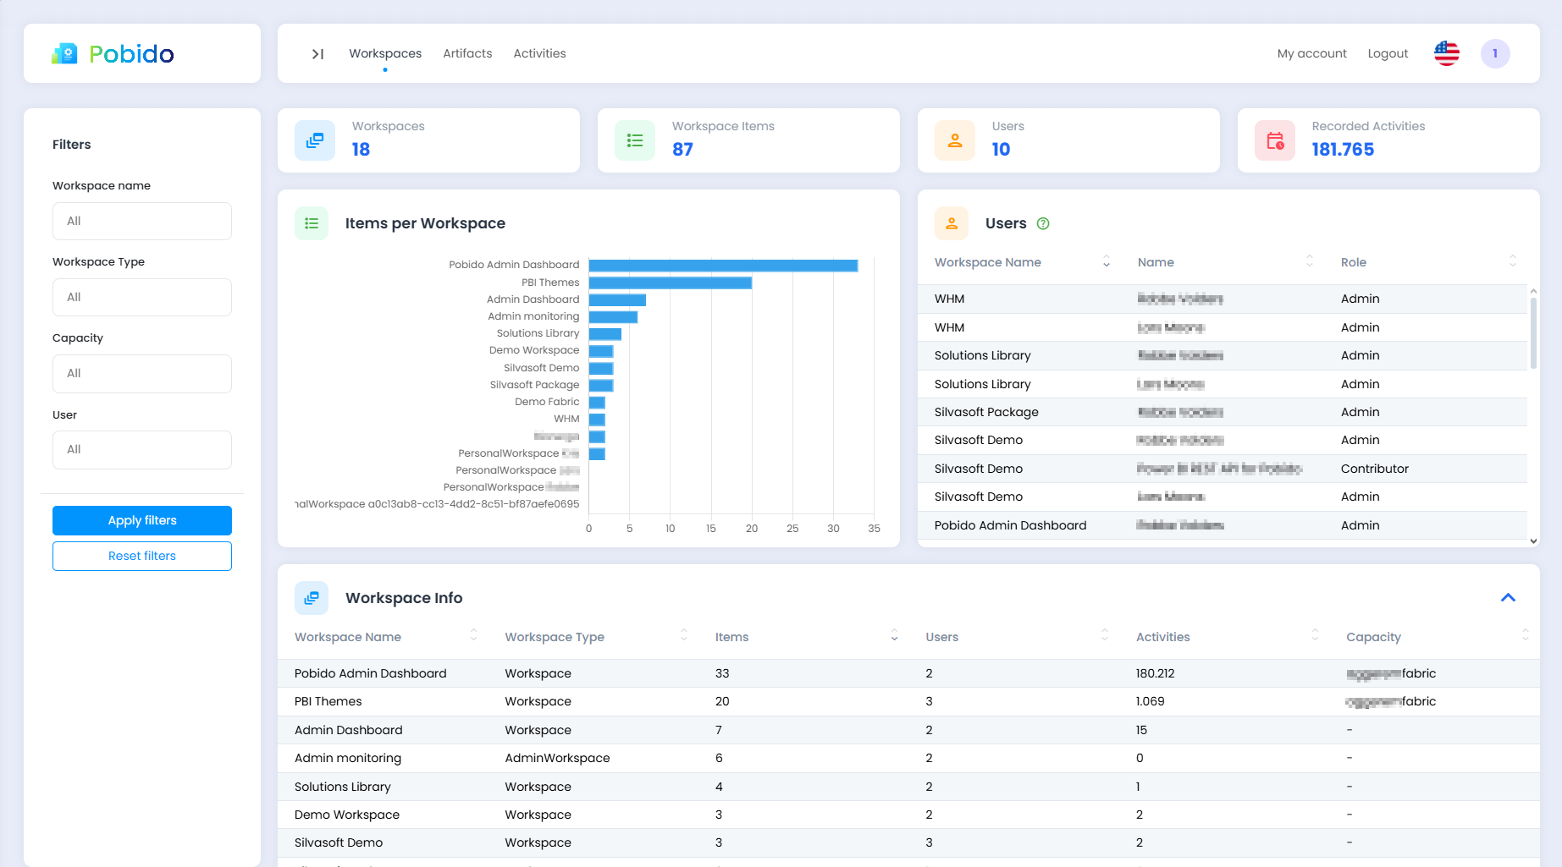Viewport: 1562px width, 867px height.
Task: Sort Workspace Info by Items column
Action: coord(894,636)
